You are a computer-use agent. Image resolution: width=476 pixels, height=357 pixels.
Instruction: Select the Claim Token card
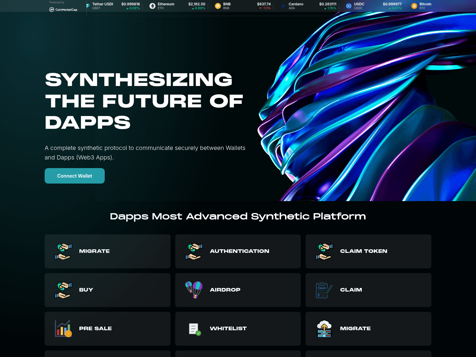click(368, 251)
